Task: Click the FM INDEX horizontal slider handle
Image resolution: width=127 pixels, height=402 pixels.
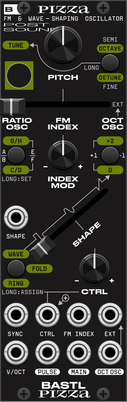Action: (x=12, y=107)
